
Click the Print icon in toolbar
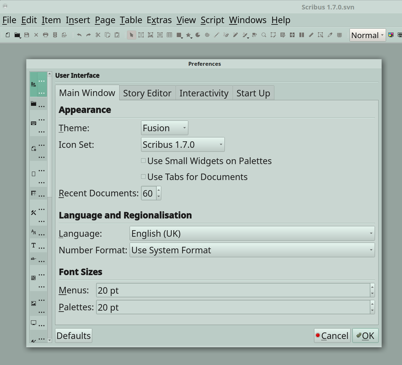tap(46, 35)
